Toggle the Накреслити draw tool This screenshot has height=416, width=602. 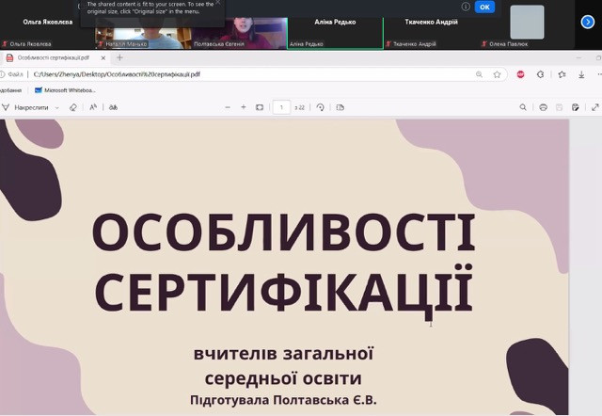coord(26,107)
